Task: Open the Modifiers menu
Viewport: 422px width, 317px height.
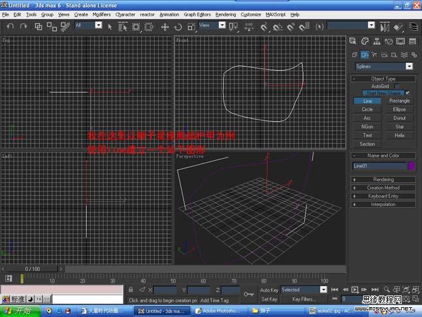Action: click(101, 14)
